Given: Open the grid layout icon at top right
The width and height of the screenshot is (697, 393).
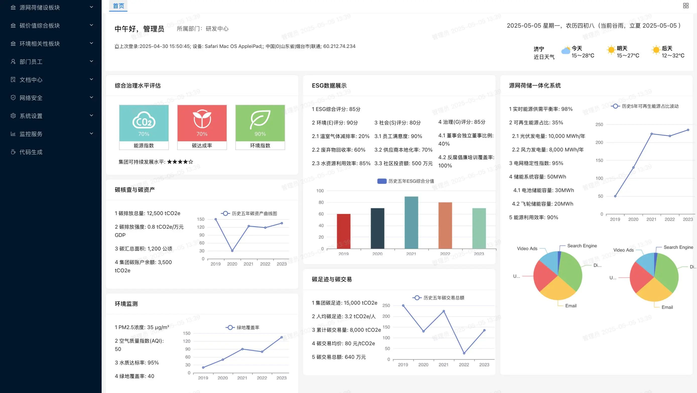Looking at the screenshot, I should [x=686, y=6].
